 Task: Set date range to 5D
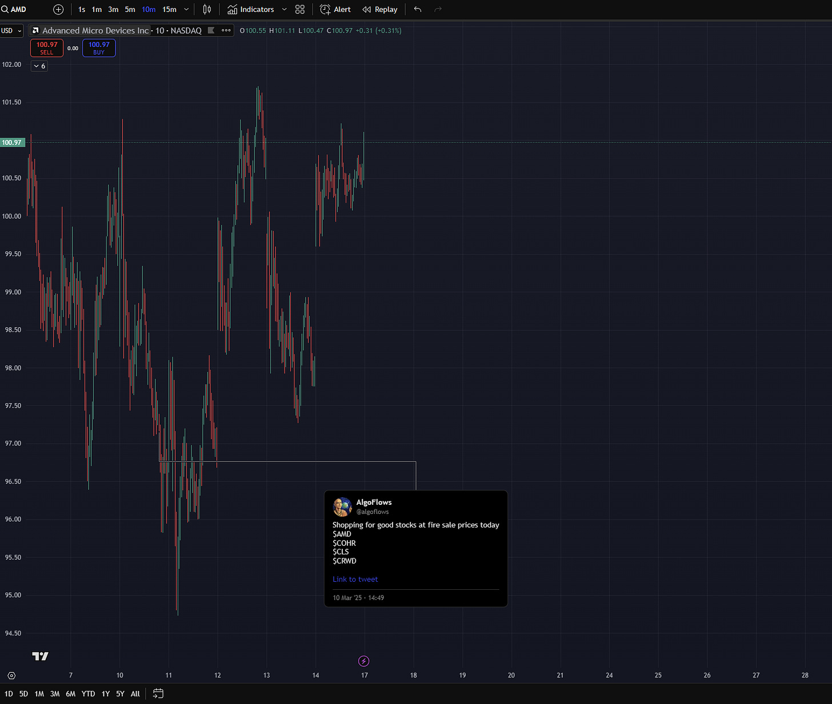pos(23,694)
